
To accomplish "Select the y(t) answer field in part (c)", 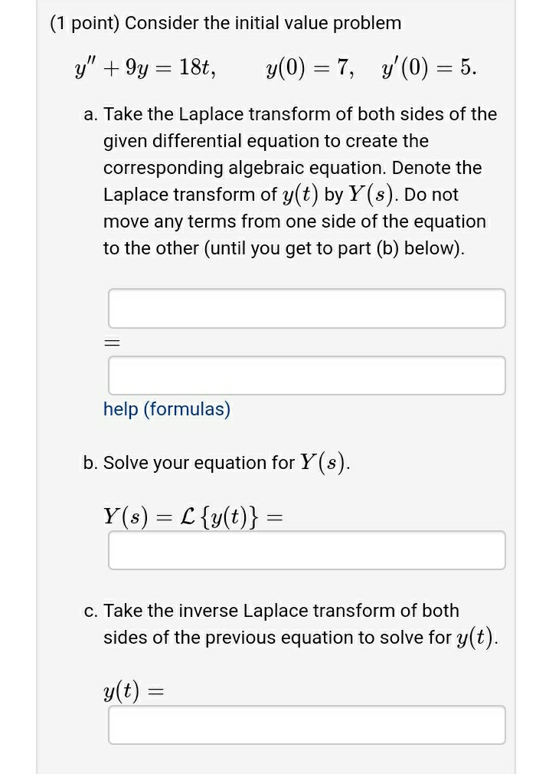I will pyautogui.click(x=307, y=724).
